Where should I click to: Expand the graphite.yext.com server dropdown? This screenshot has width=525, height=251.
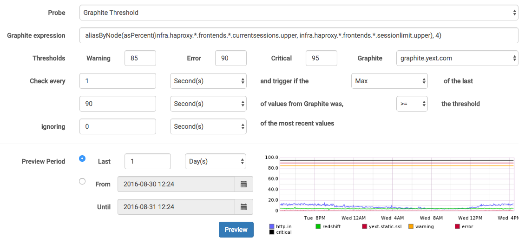click(457, 58)
